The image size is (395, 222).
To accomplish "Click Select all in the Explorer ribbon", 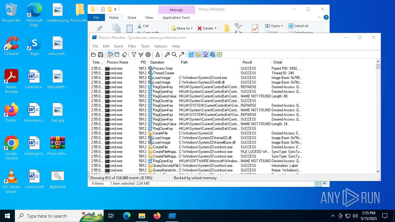I will [298, 26].
